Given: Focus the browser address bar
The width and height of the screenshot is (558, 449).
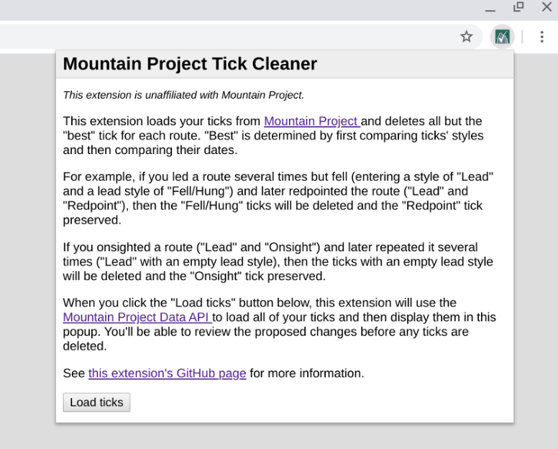Looking at the screenshot, I should coord(216,37).
